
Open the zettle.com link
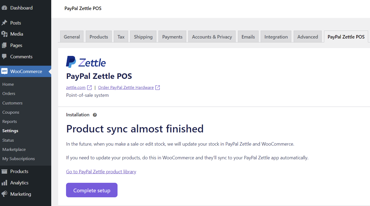(x=76, y=88)
